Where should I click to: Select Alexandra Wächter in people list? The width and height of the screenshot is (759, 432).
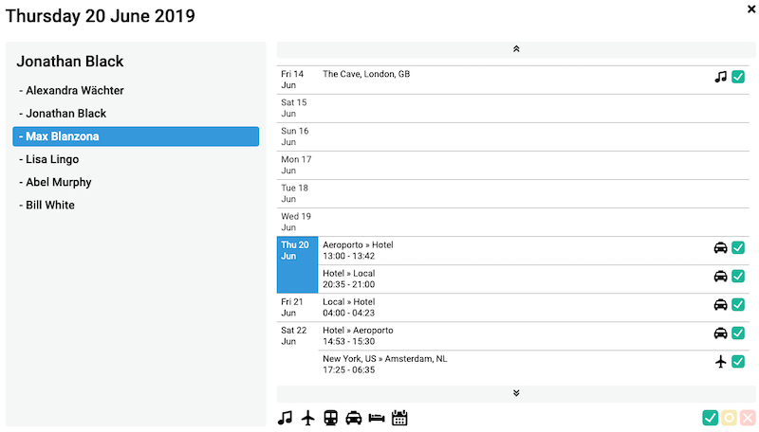coord(136,90)
